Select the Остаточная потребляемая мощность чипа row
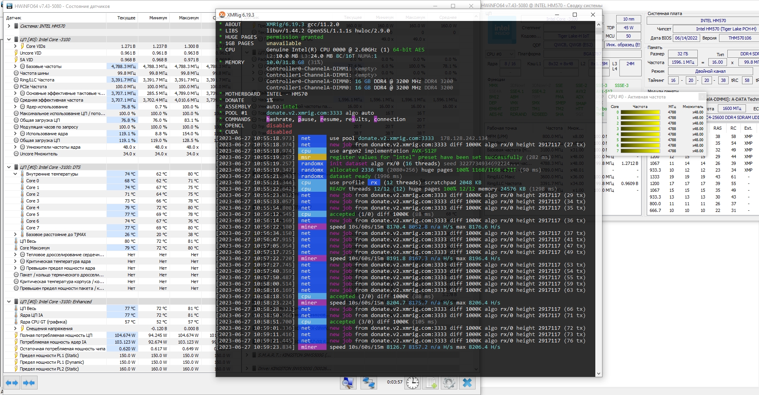 click(x=110, y=349)
